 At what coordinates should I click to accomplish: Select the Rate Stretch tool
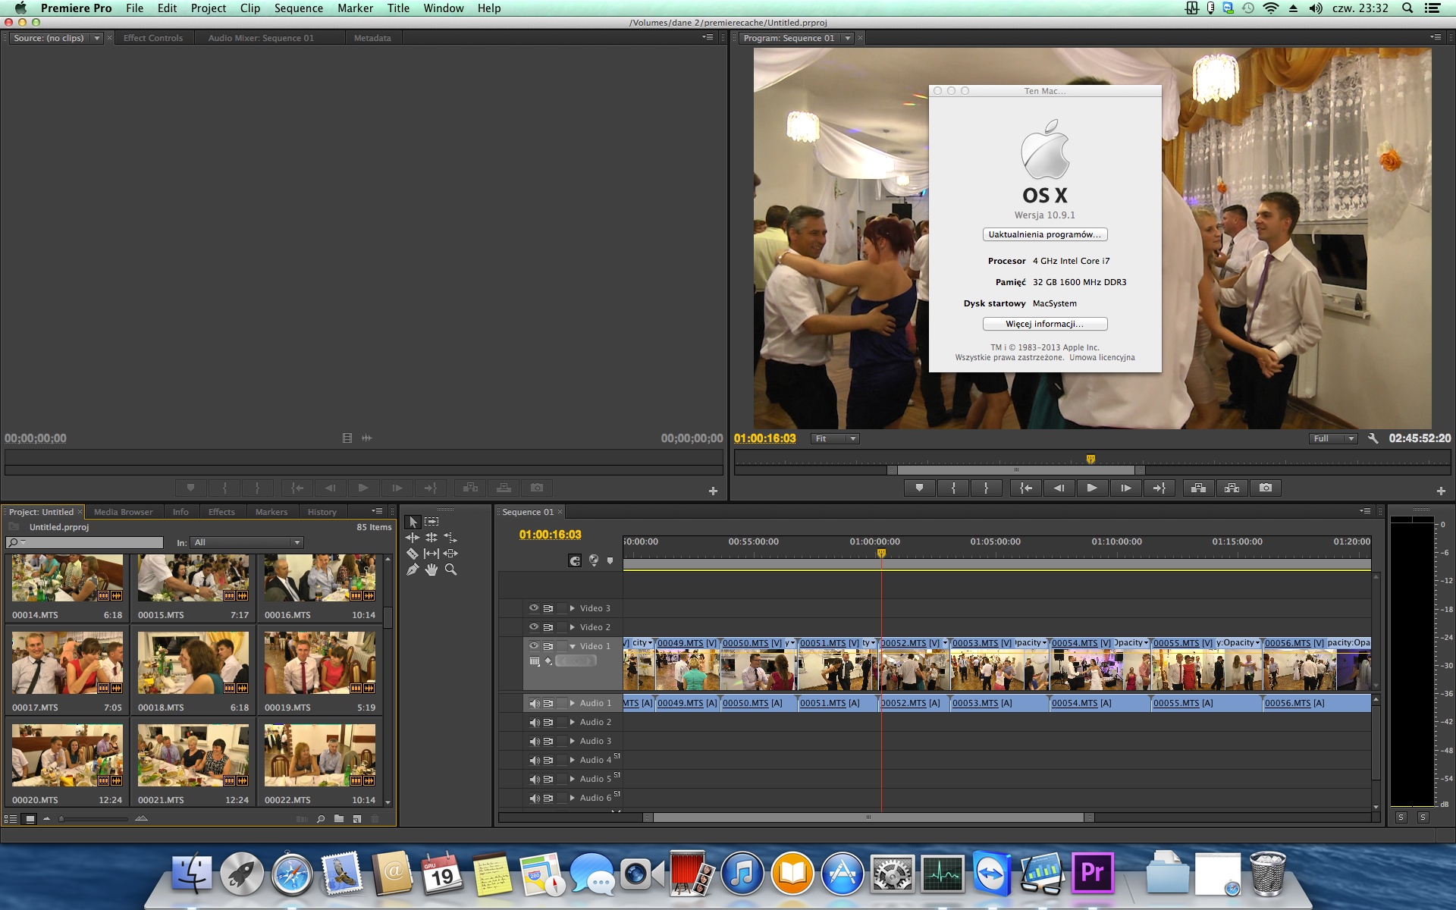pyautogui.click(x=450, y=538)
